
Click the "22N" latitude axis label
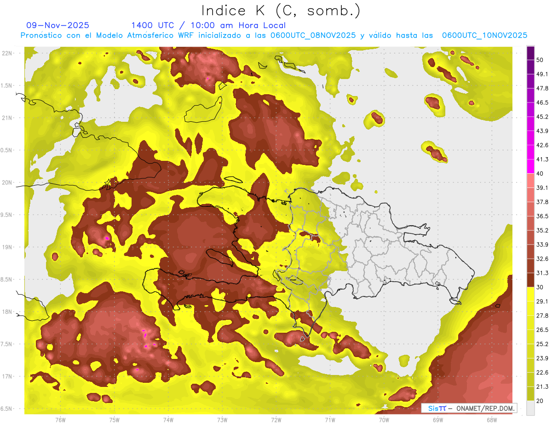(7, 53)
